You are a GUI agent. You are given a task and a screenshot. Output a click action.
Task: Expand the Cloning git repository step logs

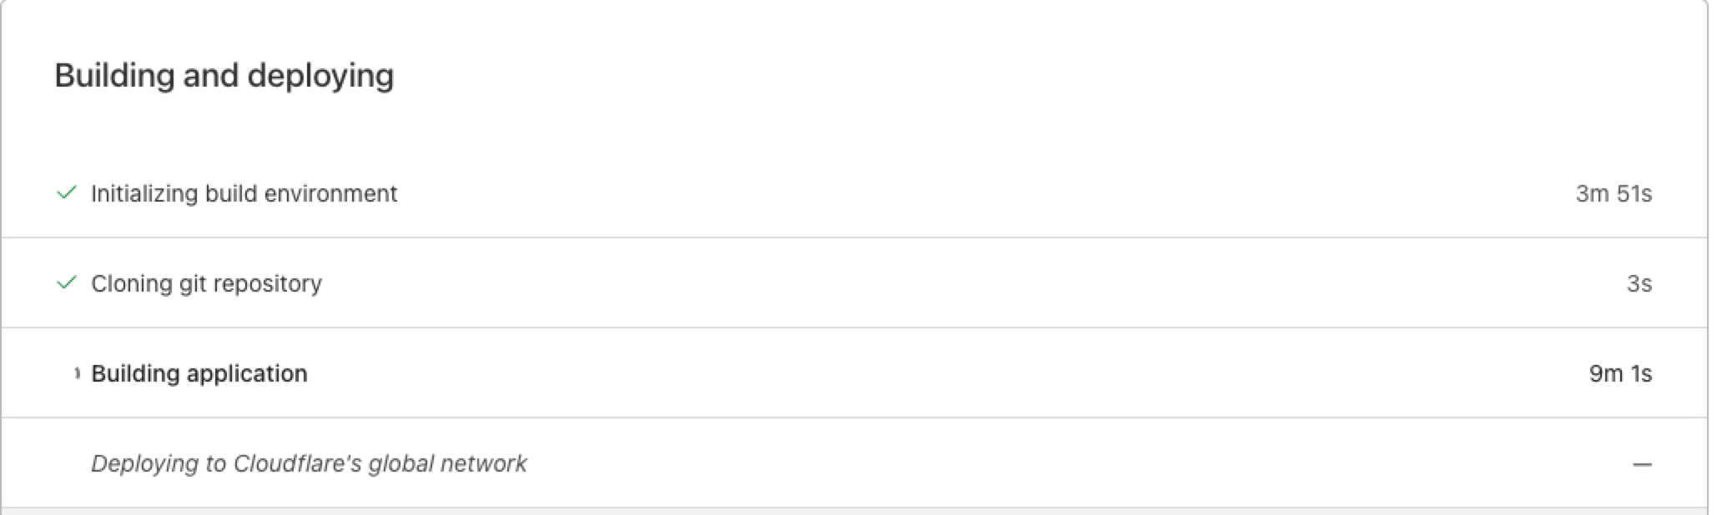(x=205, y=282)
